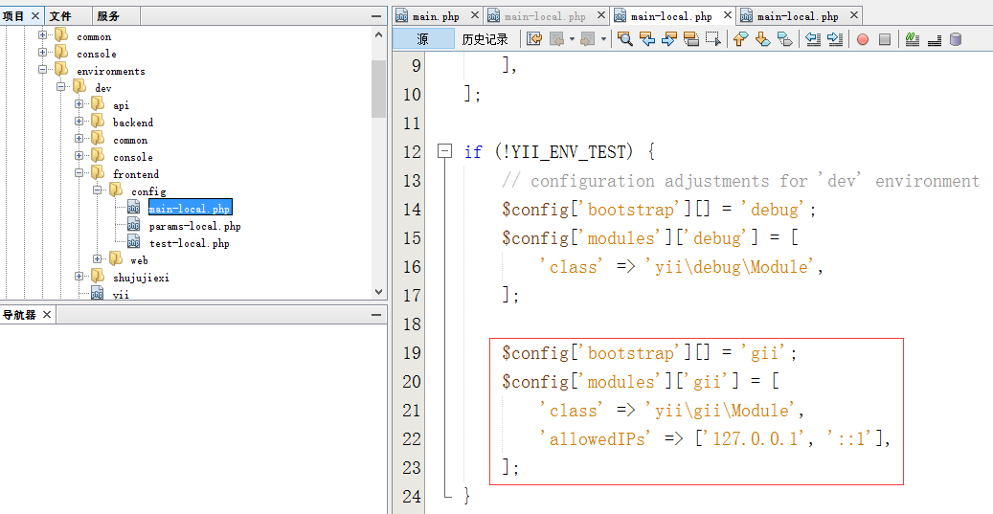
Task: Toggle highlight search in editor toolbar
Action: click(690, 39)
